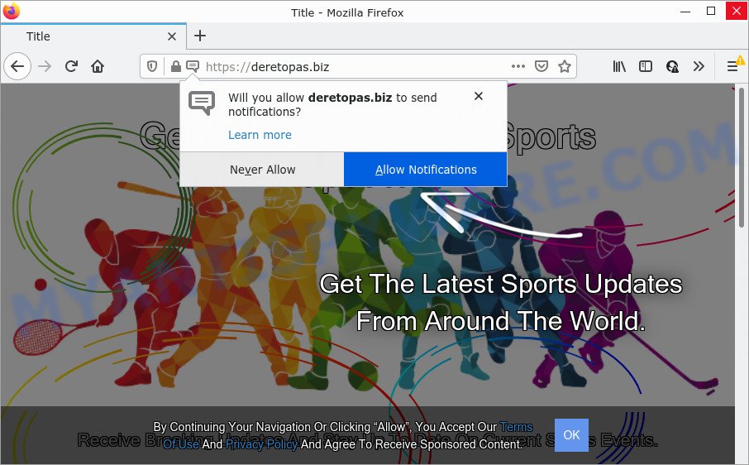Click the Firefox logo in the title bar
This screenshot has width=749, height=465.
[x=12, y=11]
